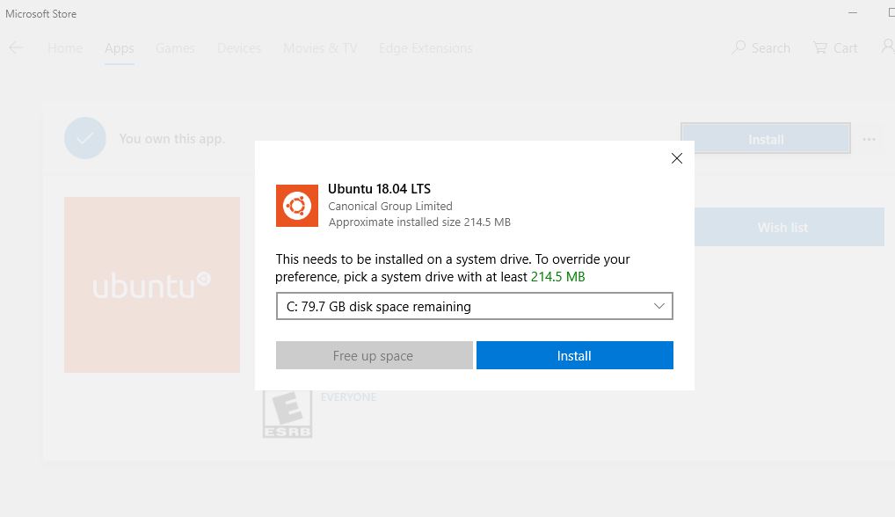Open the drive selection dropdown for C:
The image size is (895, 517).
[475, 307]
